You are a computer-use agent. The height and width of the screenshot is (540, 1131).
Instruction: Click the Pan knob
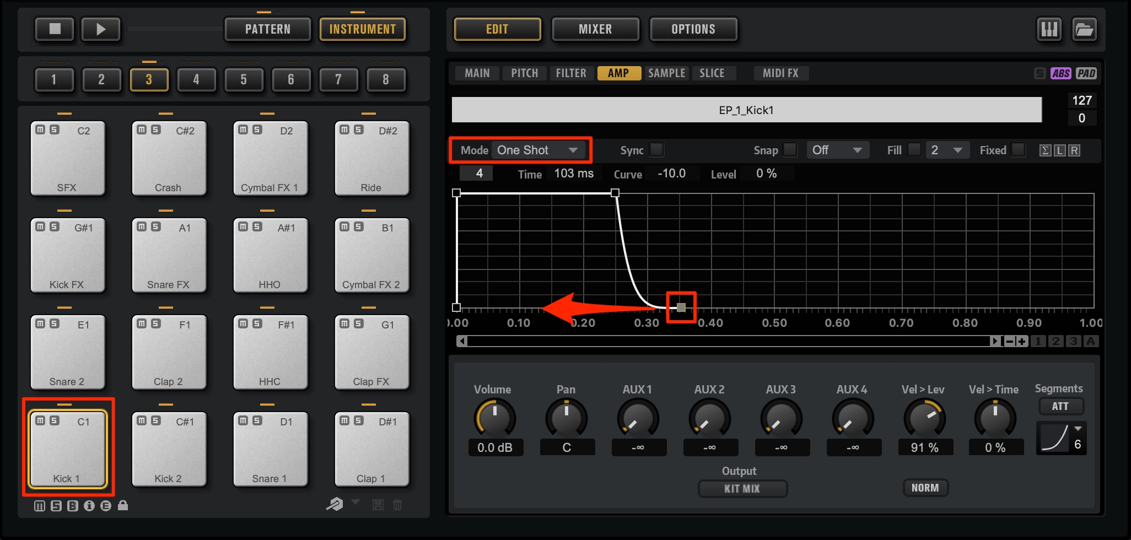click(x=566, y=419)
